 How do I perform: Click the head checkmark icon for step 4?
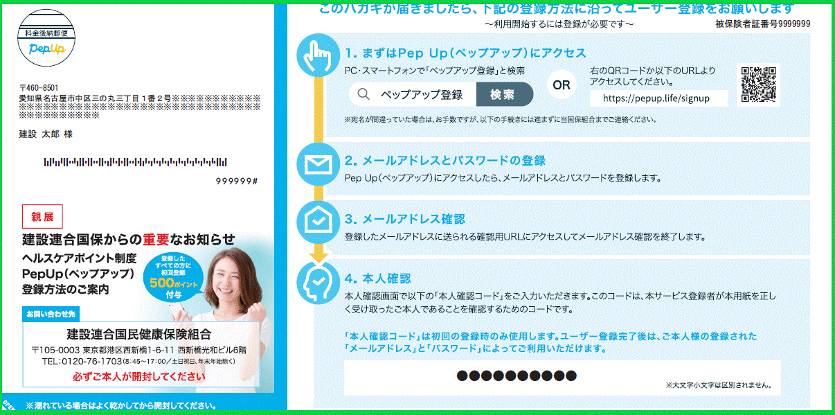click(318, 283)
